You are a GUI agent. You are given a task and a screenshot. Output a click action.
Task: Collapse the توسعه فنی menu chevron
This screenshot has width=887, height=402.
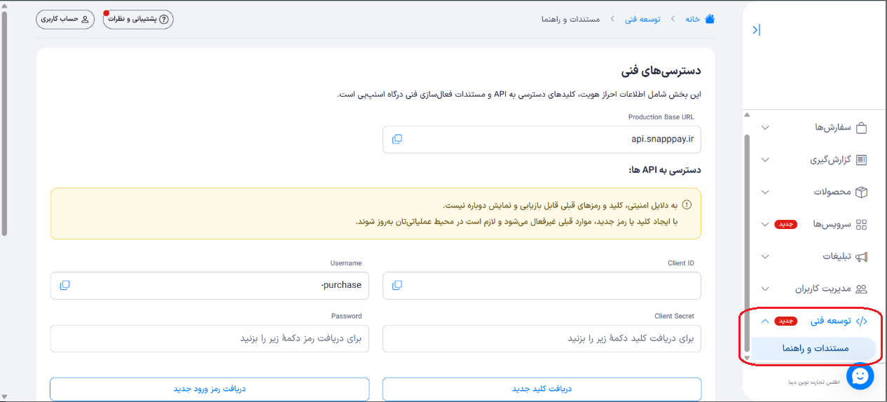[765, 321]
